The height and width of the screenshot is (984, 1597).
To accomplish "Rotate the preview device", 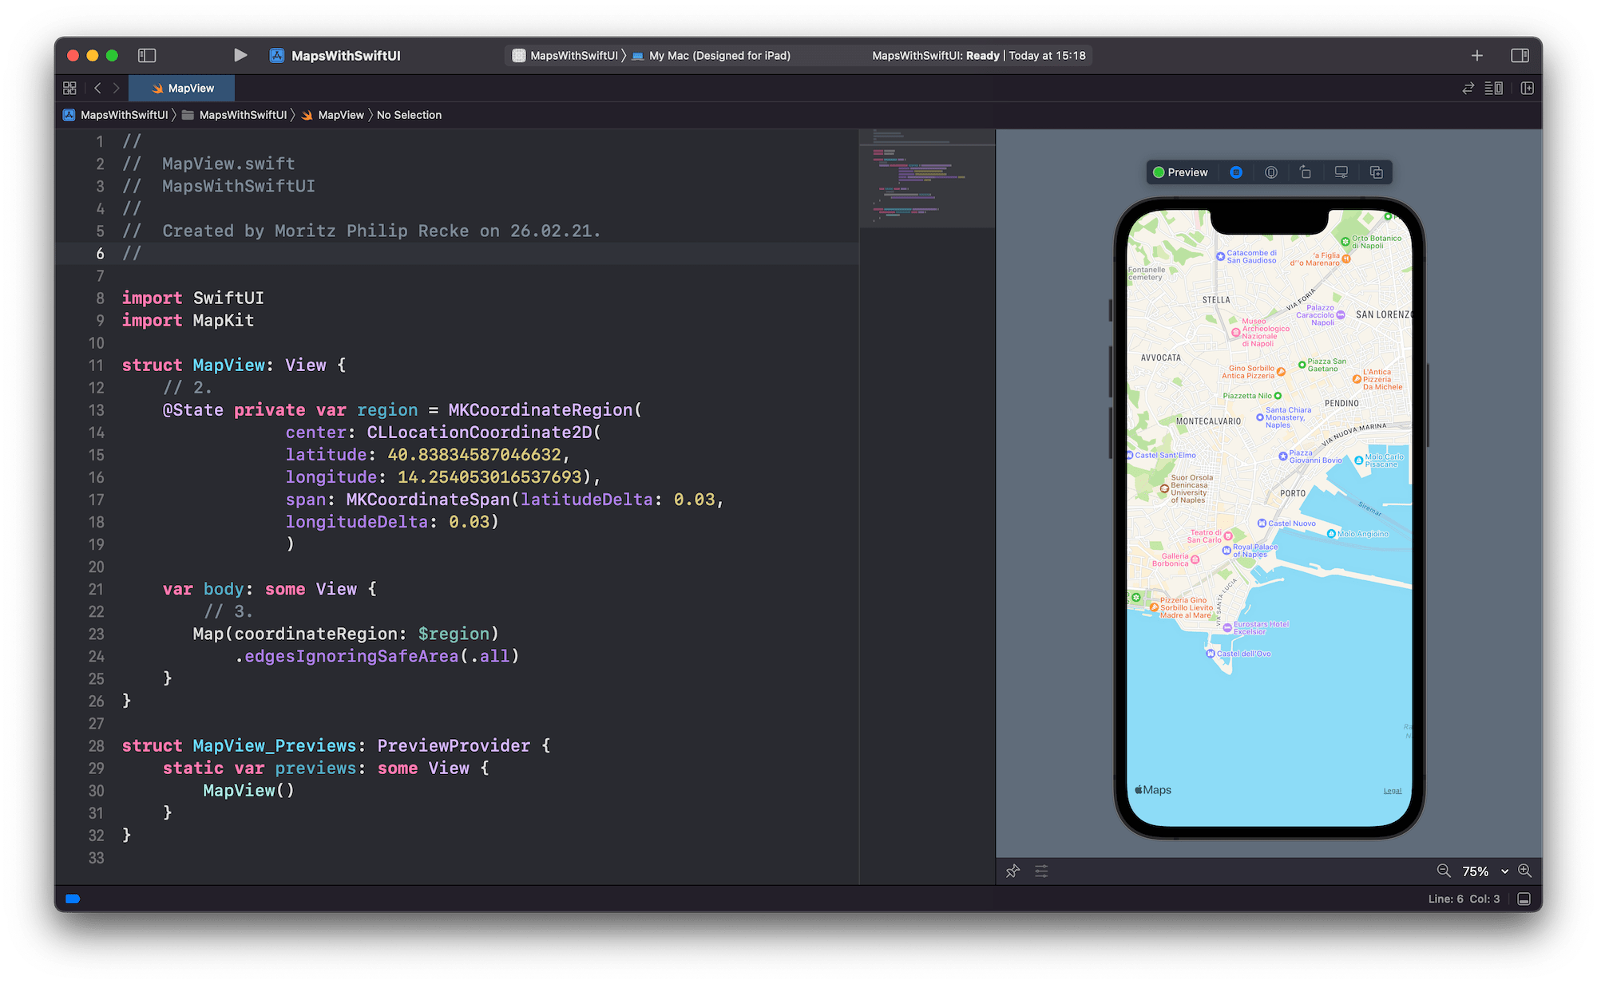I will point(1306,172).
